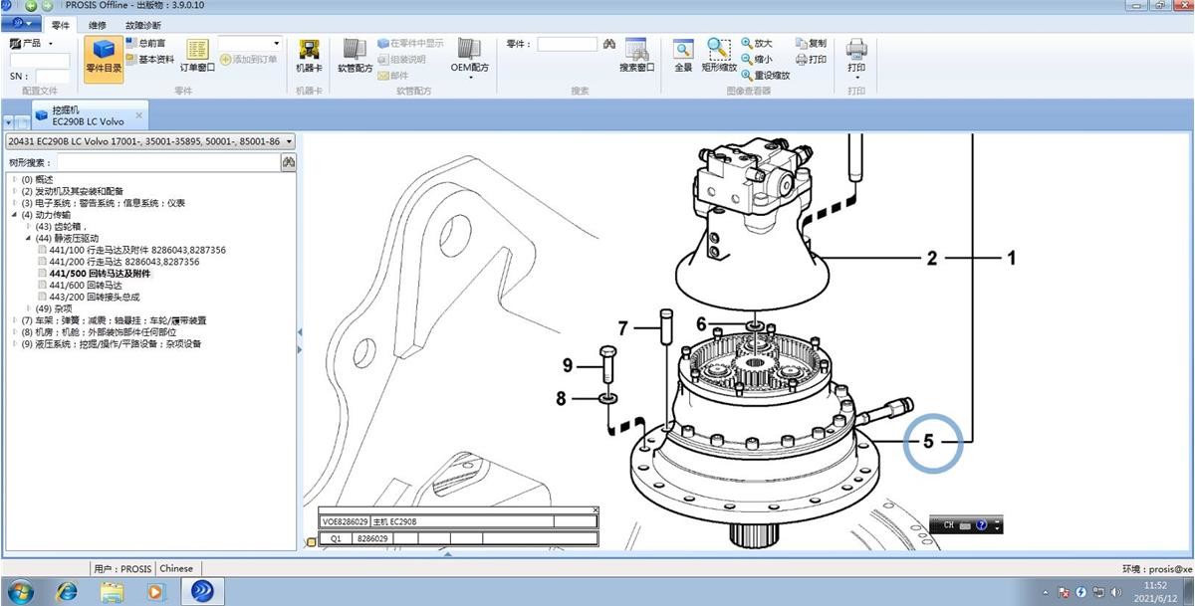1195x606 pixels.
Task: Click the green forward arrow in title bar
Action: (47, 6)
